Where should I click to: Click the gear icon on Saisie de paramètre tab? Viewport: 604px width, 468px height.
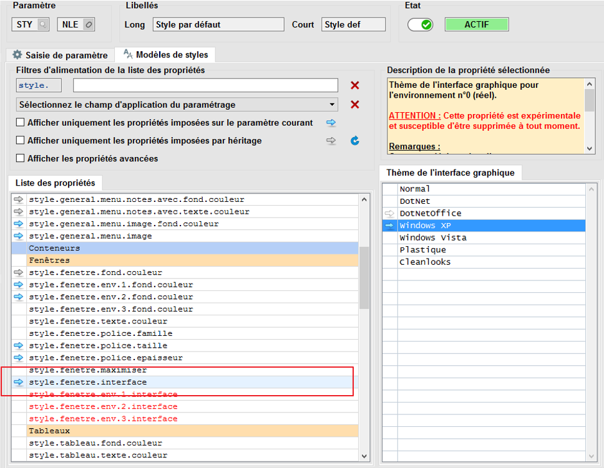click(17, 55)
